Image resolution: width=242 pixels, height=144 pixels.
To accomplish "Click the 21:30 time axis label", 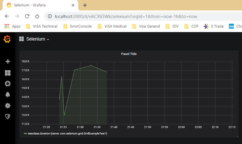I will [x=80, y=127].
